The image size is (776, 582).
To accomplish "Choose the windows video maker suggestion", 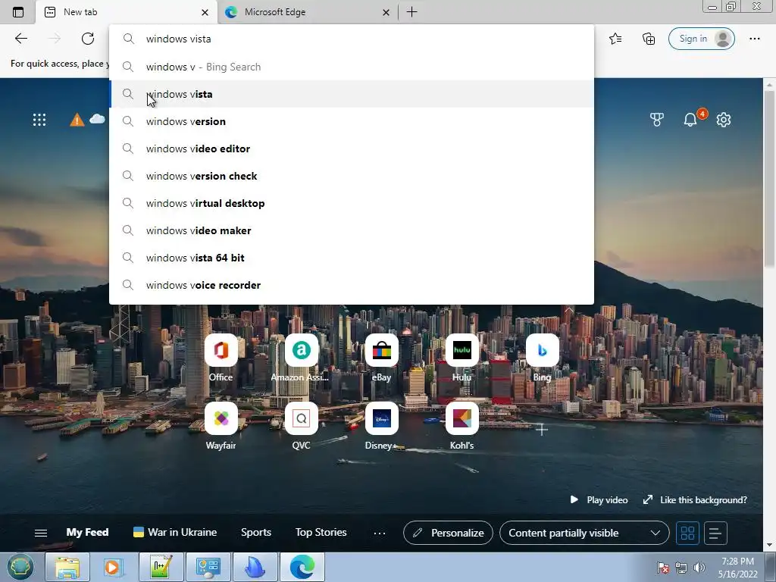I will click(x=352, y=230).
